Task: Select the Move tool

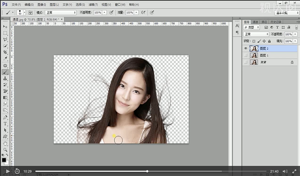Action: (5, 27)
